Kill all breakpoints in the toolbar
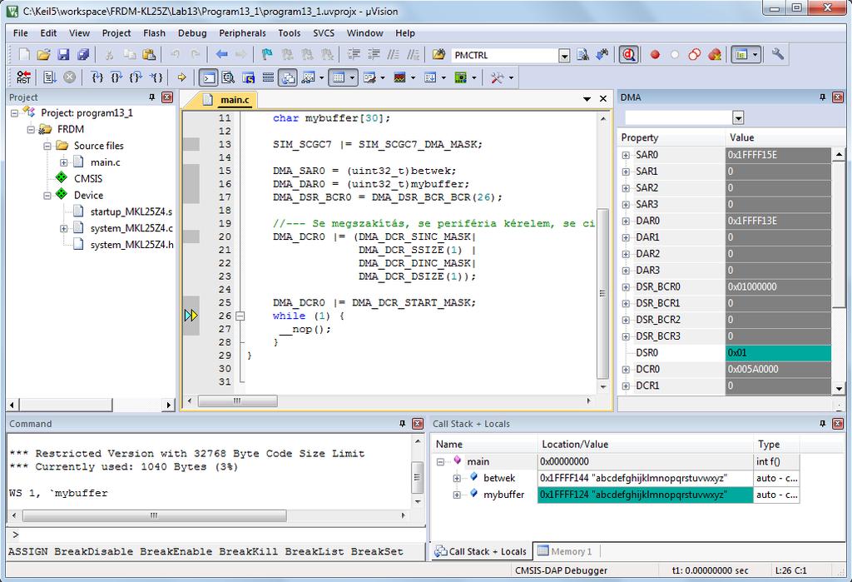The image size is (852, 582). point(715,54)
